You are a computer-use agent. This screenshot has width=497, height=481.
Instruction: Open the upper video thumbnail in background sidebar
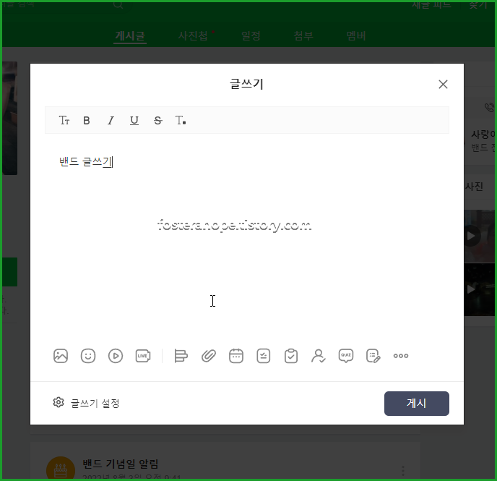[x=479, y=236]
